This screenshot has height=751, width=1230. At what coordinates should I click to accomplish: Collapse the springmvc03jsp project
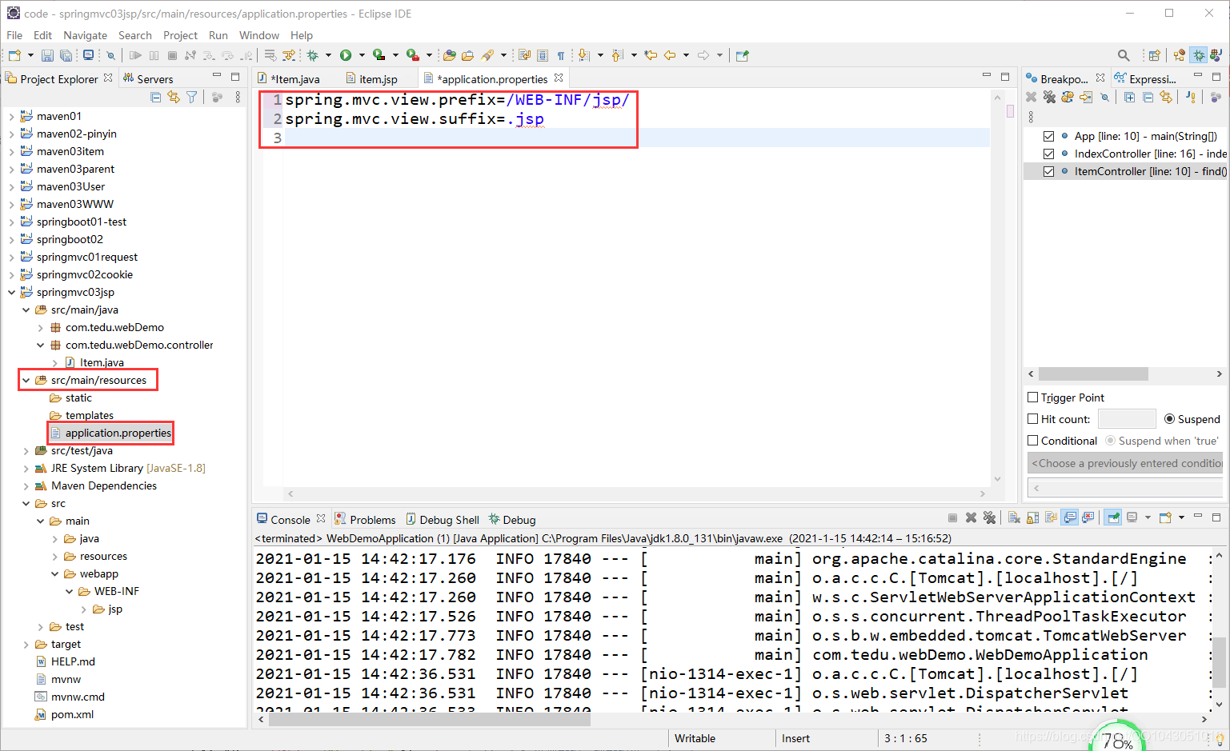(x=11, y=292)
